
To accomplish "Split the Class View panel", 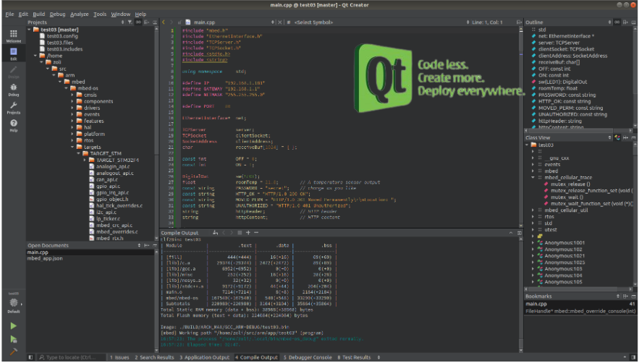I will click(625, 137).
